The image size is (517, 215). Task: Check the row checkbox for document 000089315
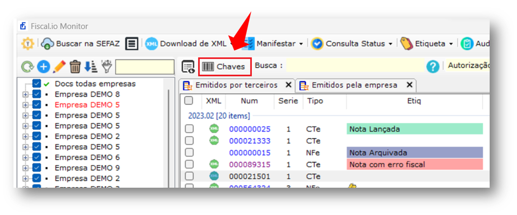[x=189, y=164]
